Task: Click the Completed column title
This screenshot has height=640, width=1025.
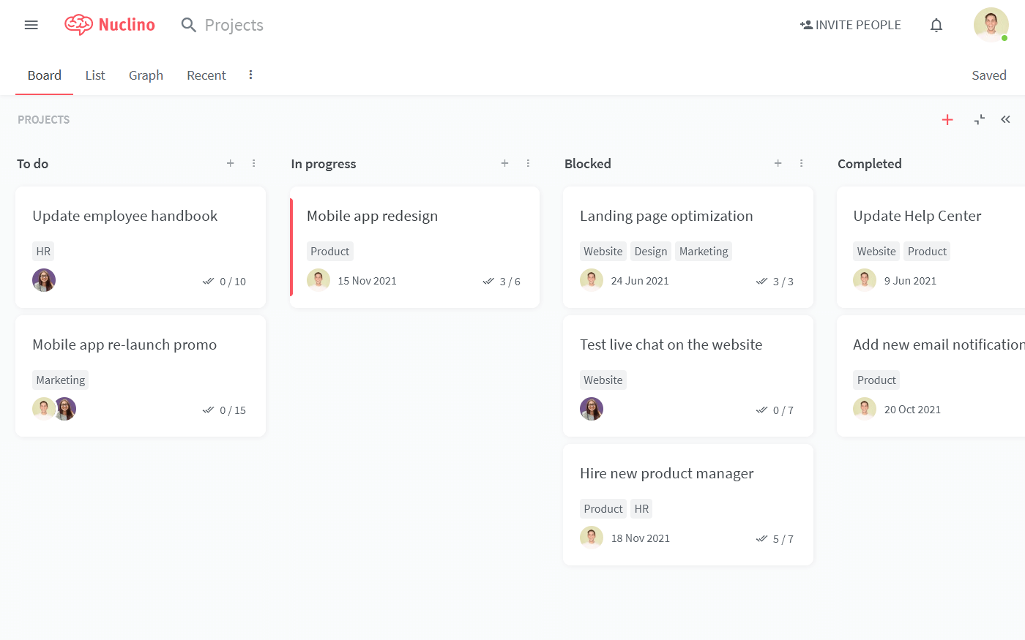Action: (x=870, y=164)
